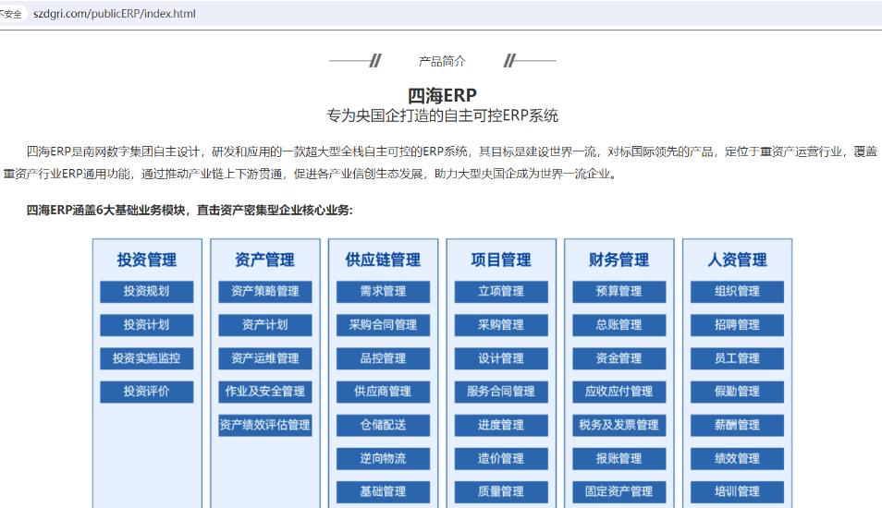882x508 pixels.
Task: Select the 设计管理 box
Action: click(x=501, y=358)
